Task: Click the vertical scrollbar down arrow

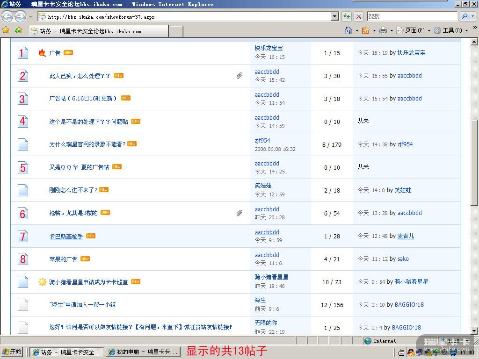Action: (x=474, y=330)
